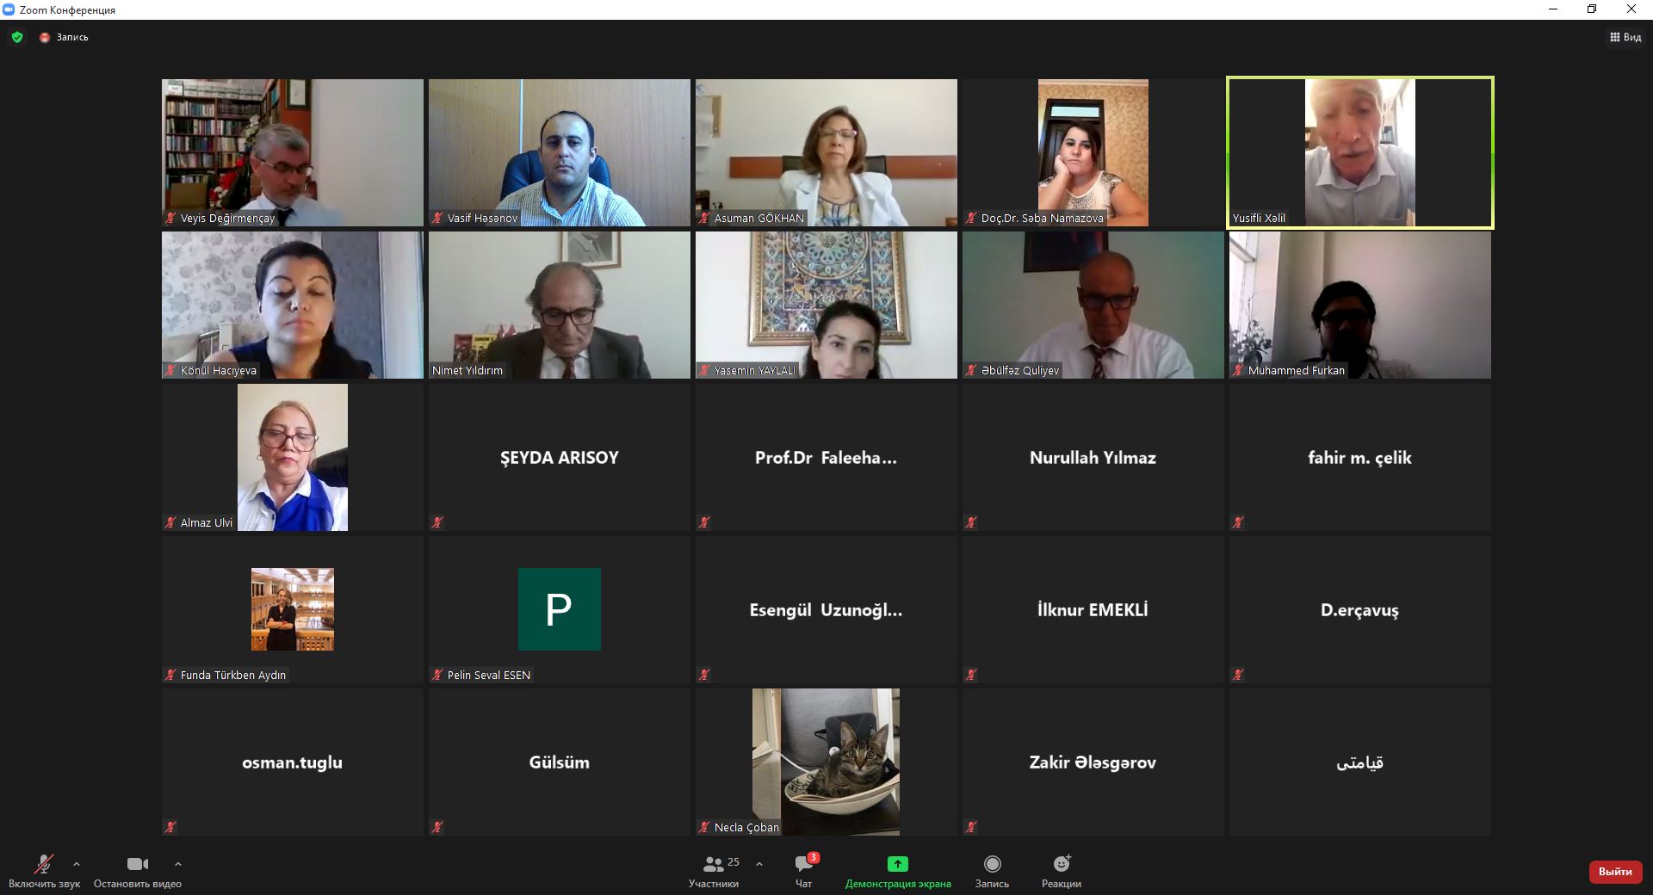Click the Запись recording label at top
1653x895 pixels.
point(72,38)
